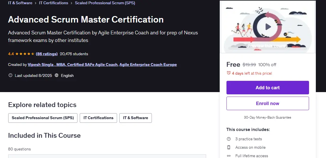Click 4 days left at this price

(252, 73)
